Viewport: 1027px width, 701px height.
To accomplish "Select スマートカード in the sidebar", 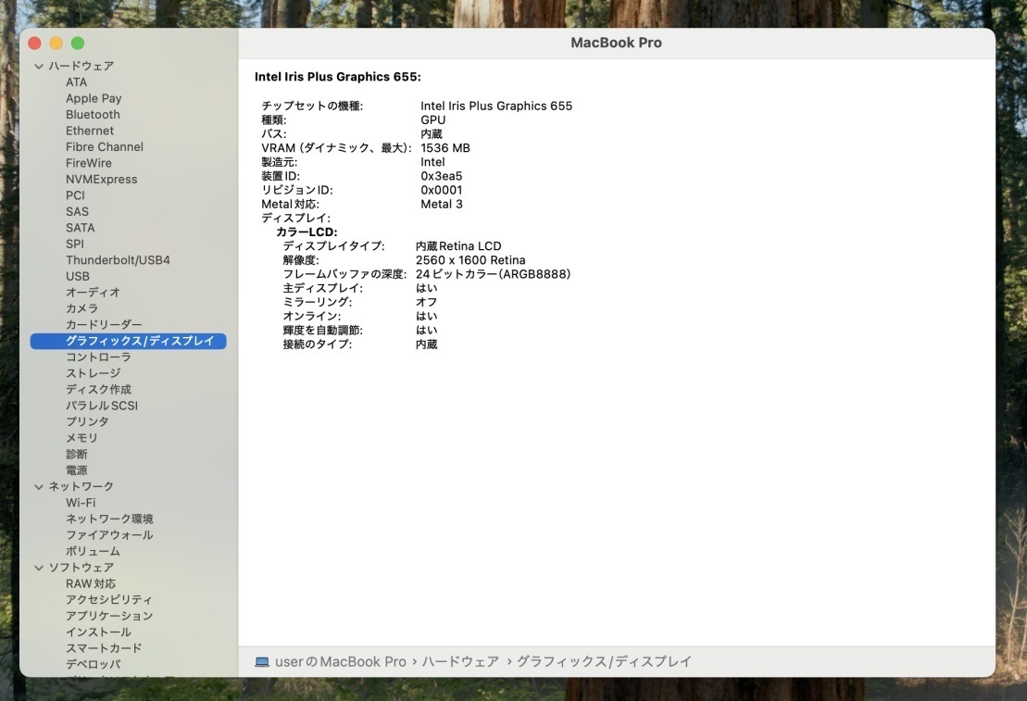I will [104, 648].
